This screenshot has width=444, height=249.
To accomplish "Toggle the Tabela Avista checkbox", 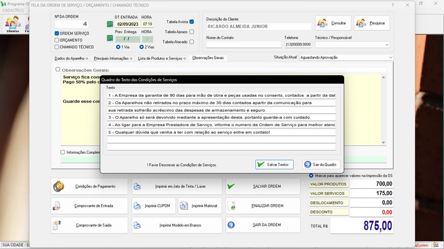I will click(x=191, y=22).
